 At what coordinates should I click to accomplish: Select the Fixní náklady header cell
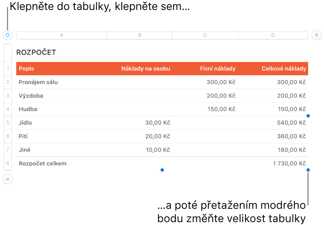coord(218,69)
